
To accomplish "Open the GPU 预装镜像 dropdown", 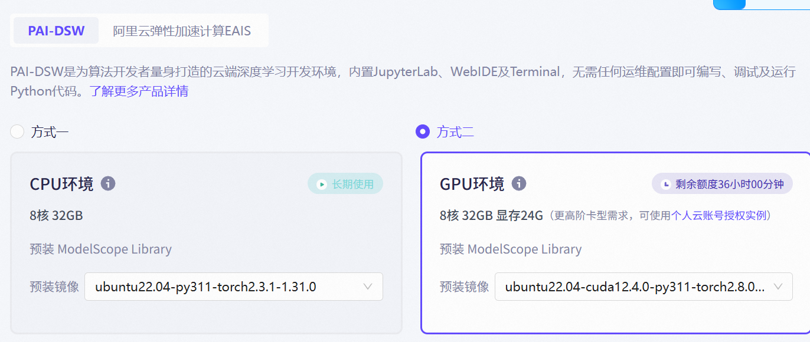I will pyautogui.click(x=644, y=287).
